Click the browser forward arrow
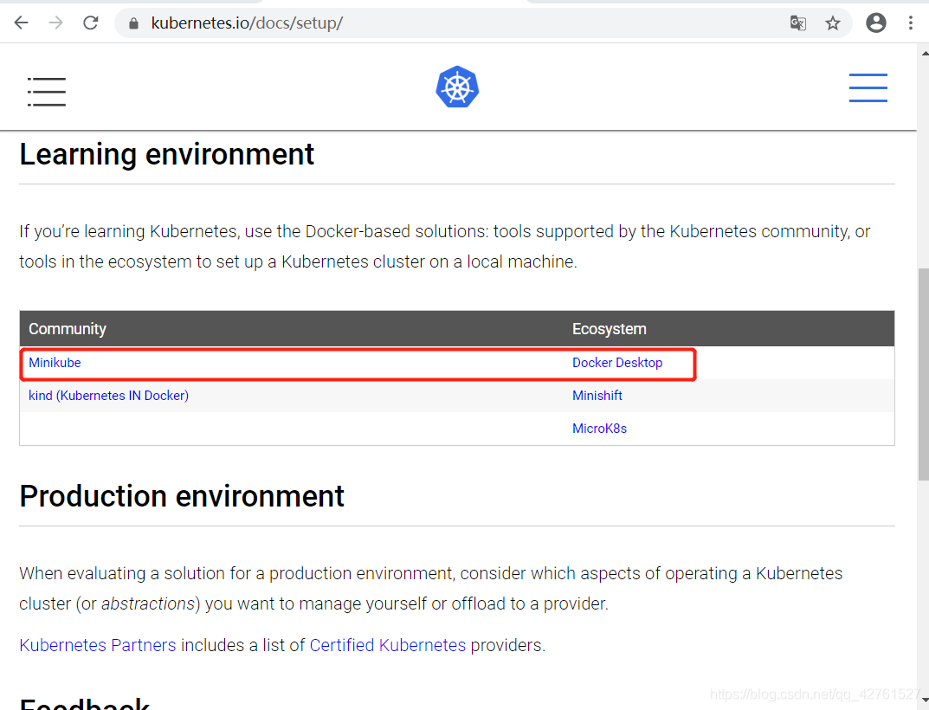This screenshot has height=710, width=929. 55,23
